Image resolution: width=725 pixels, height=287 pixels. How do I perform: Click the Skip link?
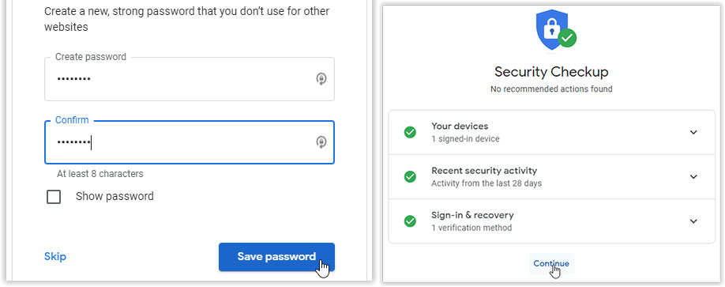coord(55,256)
